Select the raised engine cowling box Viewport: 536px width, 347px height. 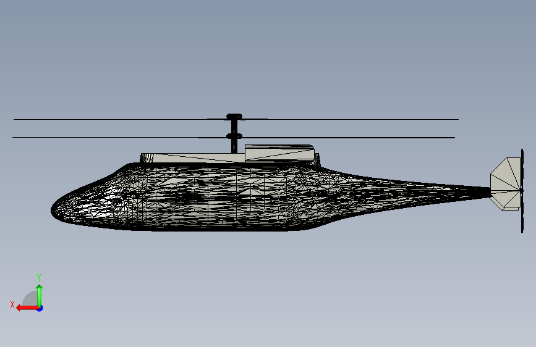pyautogui.click(x=279, y=153)
